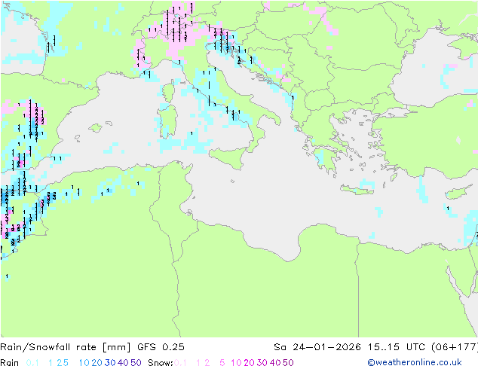The height and width of the screenshot is (369, 478).
Task: Click the 'Snow:' legend label
Action: click(161, 363)
